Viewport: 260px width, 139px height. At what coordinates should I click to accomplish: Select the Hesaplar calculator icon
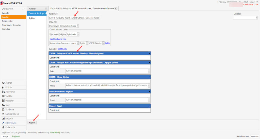(3, 101)
